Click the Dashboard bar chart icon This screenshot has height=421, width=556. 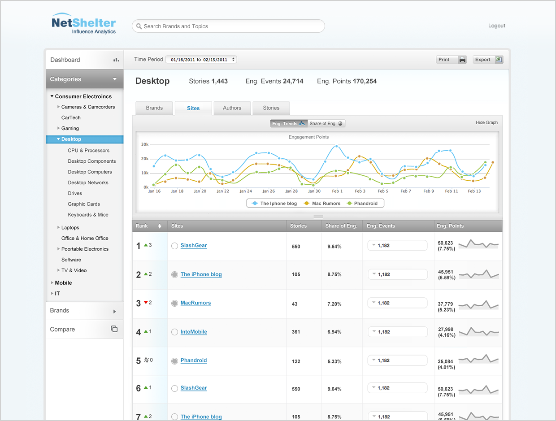pyautogui.click(x=116, y=60)
